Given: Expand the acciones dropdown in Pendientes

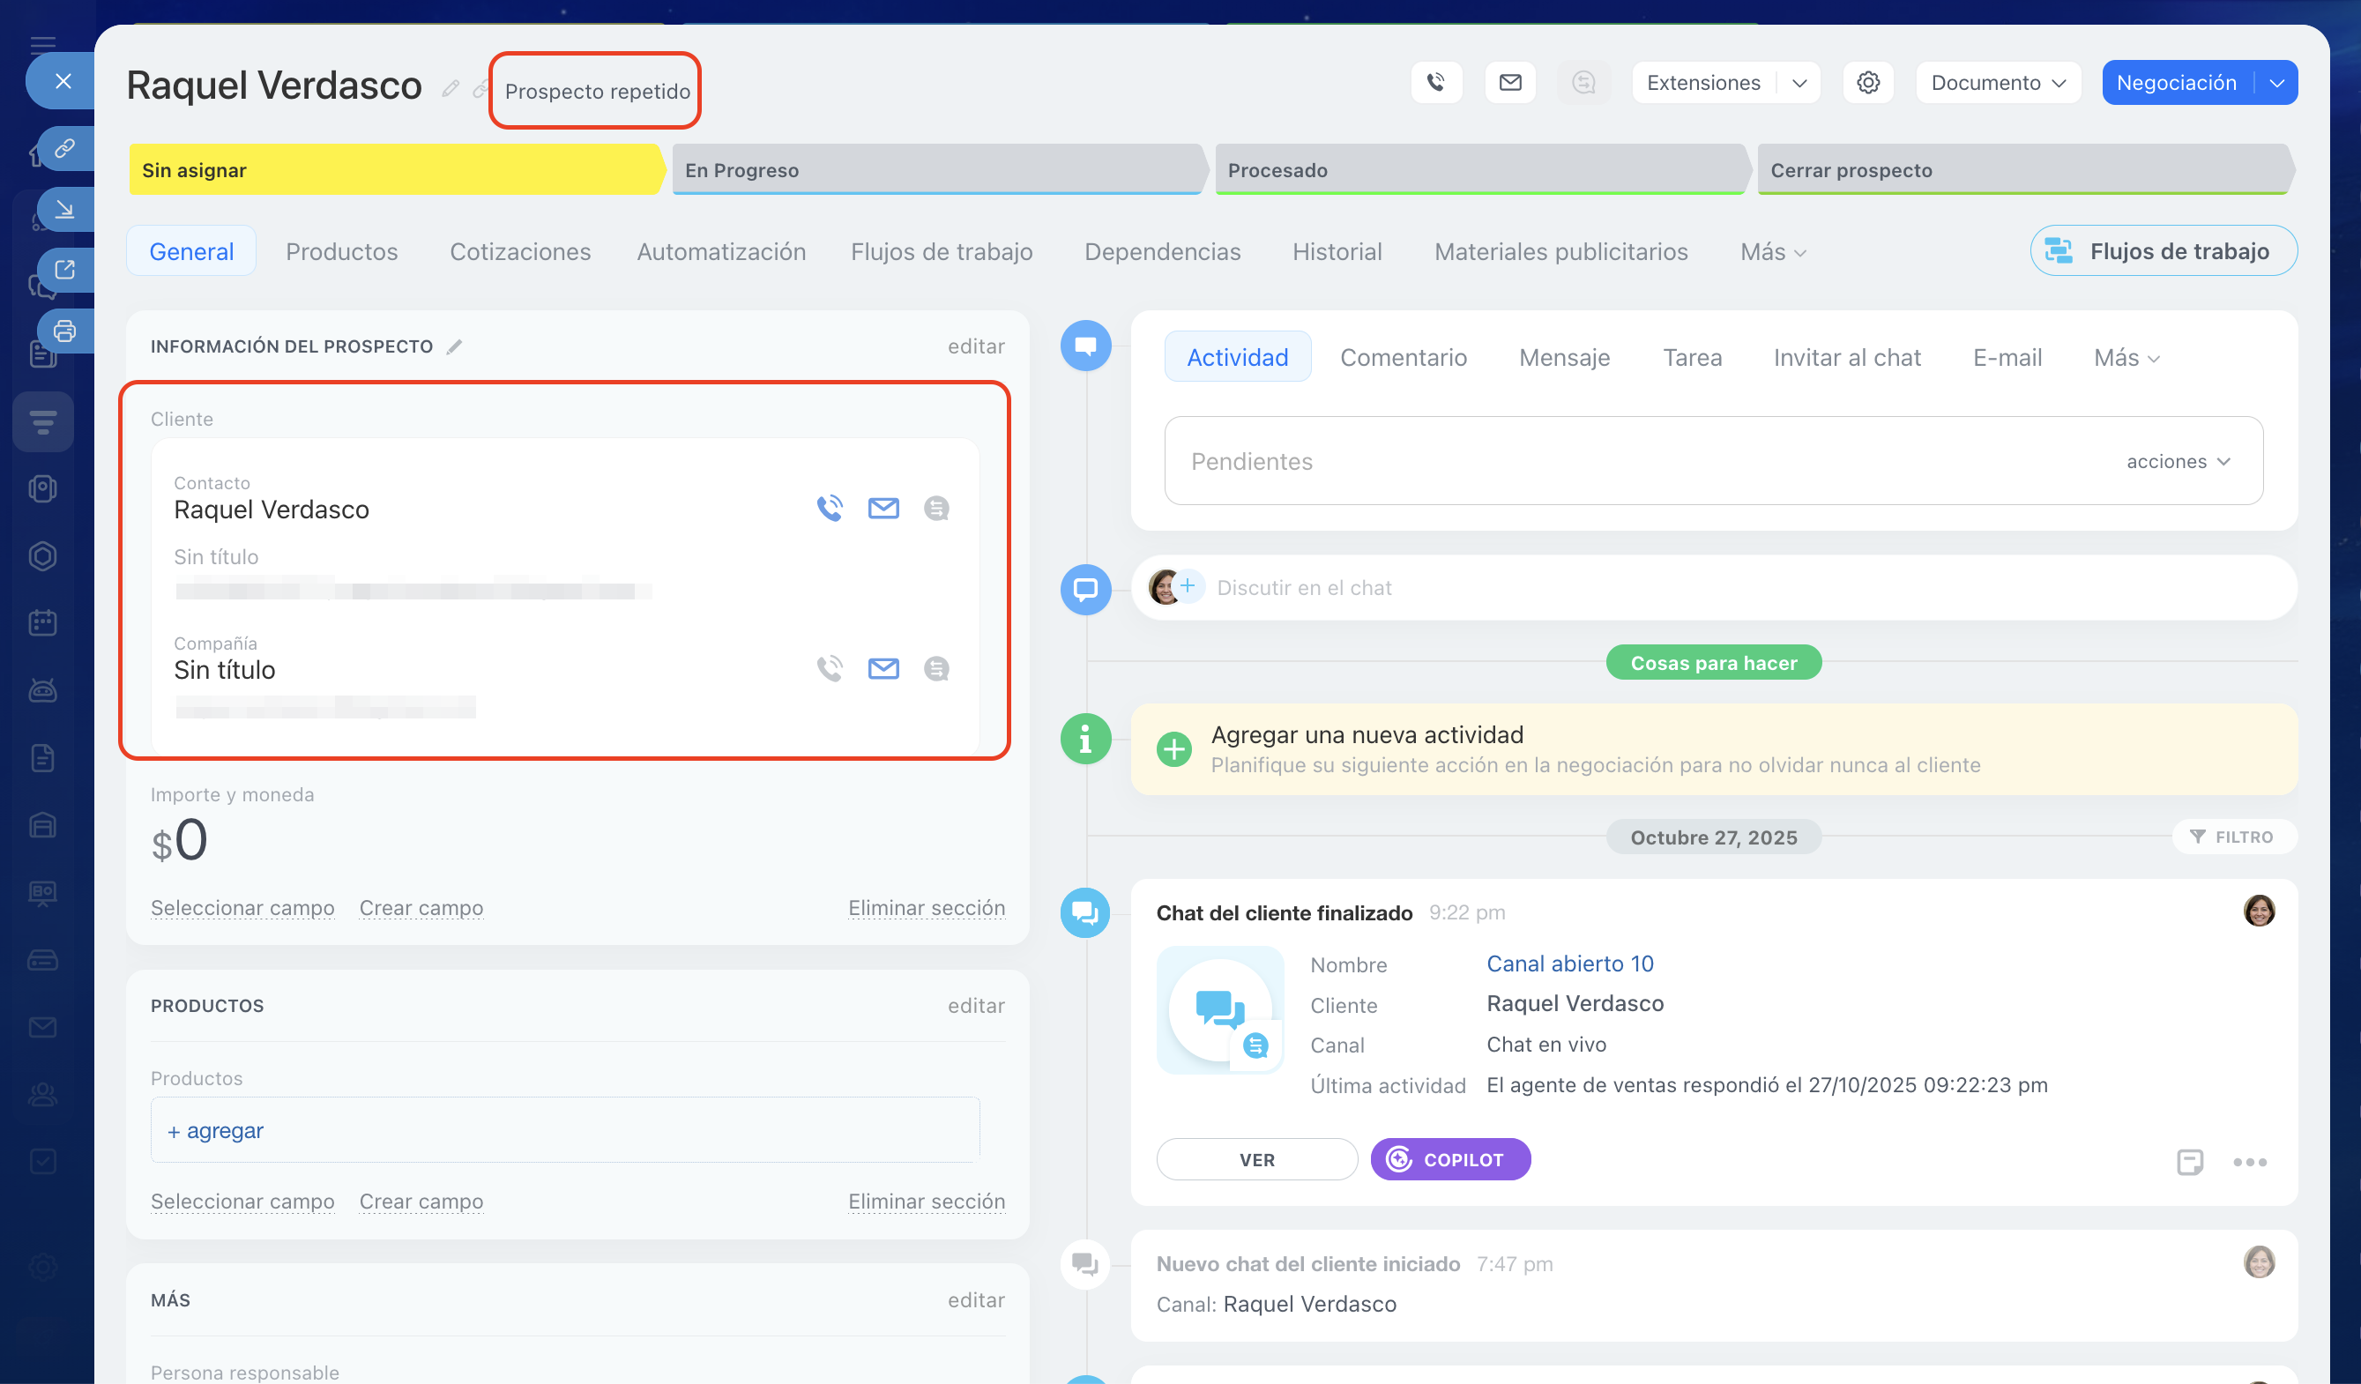Looking at the screenshot, I should pos(2178,461).
